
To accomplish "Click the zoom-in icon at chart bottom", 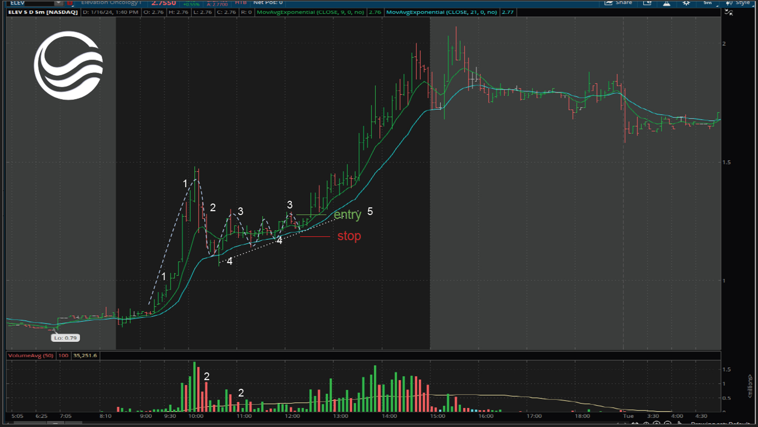I will (x=656, y=424).
